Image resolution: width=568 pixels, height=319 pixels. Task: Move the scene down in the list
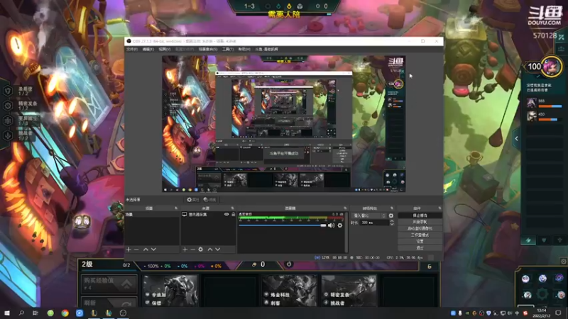coord(153,250)
